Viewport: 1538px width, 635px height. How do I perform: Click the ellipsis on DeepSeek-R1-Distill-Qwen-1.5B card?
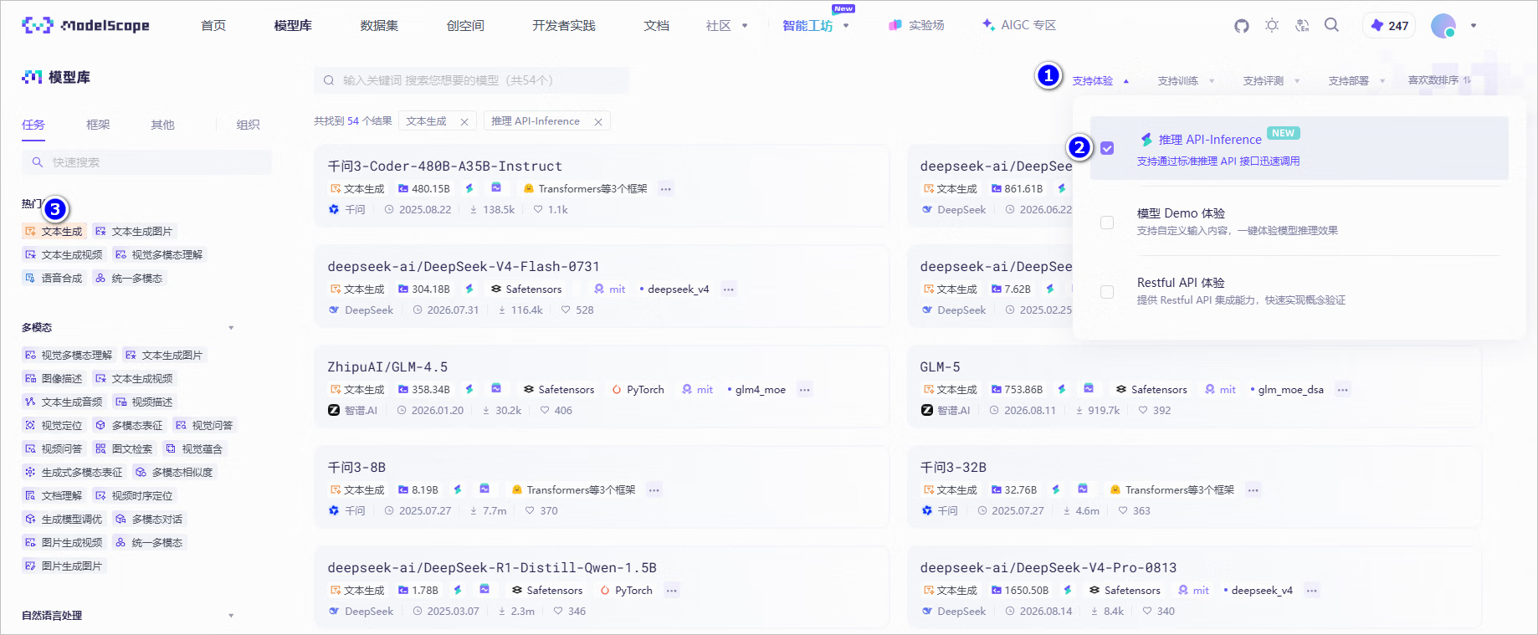point(672,591)
